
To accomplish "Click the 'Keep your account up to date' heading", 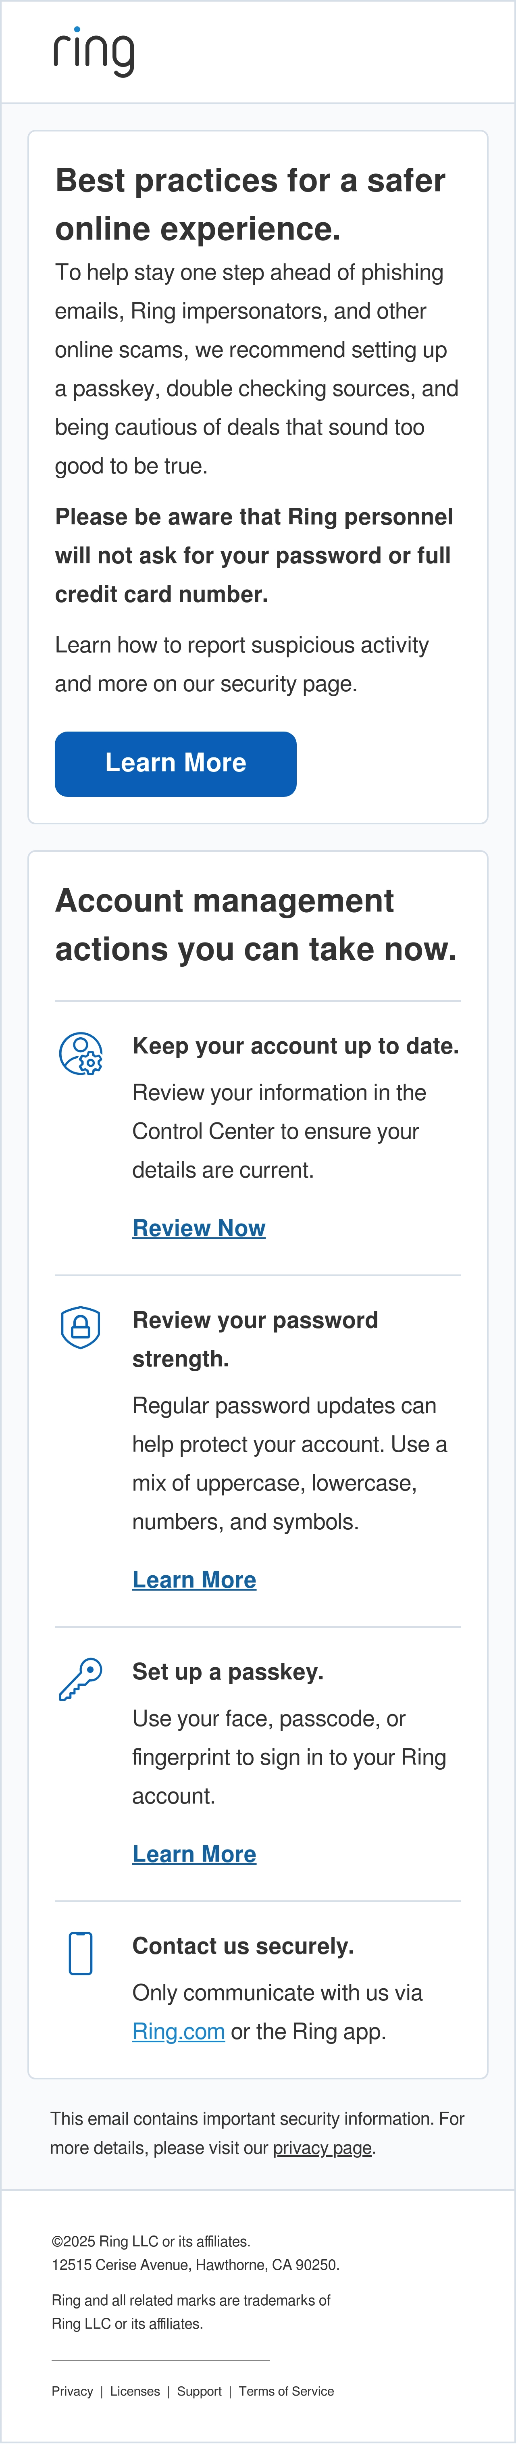I will 296,1045.
